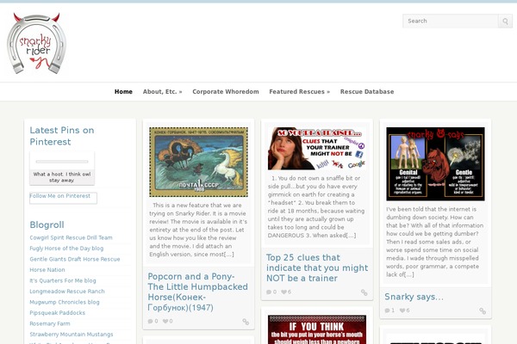Like the Popcorn and a Pony post heart
Viewport: 517px width, 344px height.
tap(165, 321)
